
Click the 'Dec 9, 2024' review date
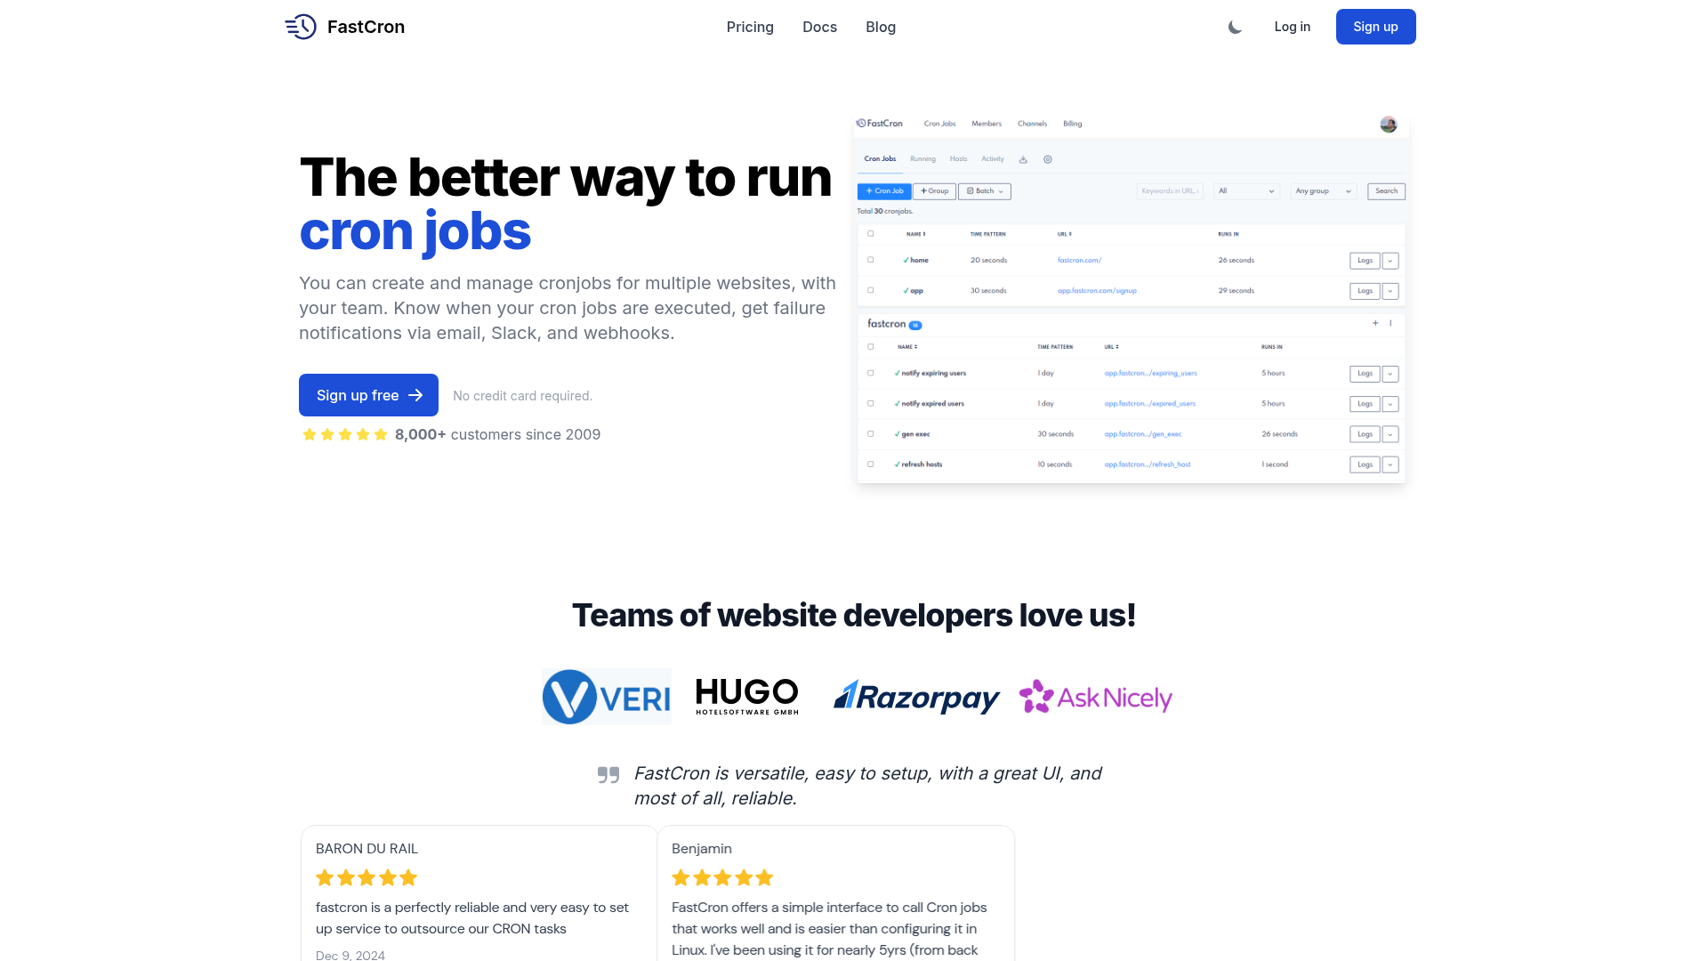click(x=350, y=955)
